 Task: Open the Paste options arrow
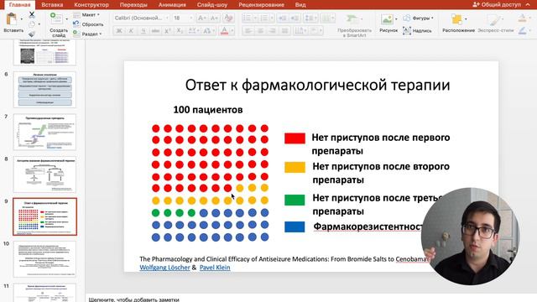coord(21,19)
